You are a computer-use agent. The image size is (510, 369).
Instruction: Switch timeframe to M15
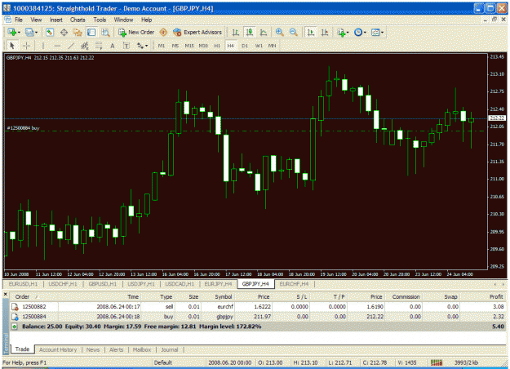tap(189, 46)
